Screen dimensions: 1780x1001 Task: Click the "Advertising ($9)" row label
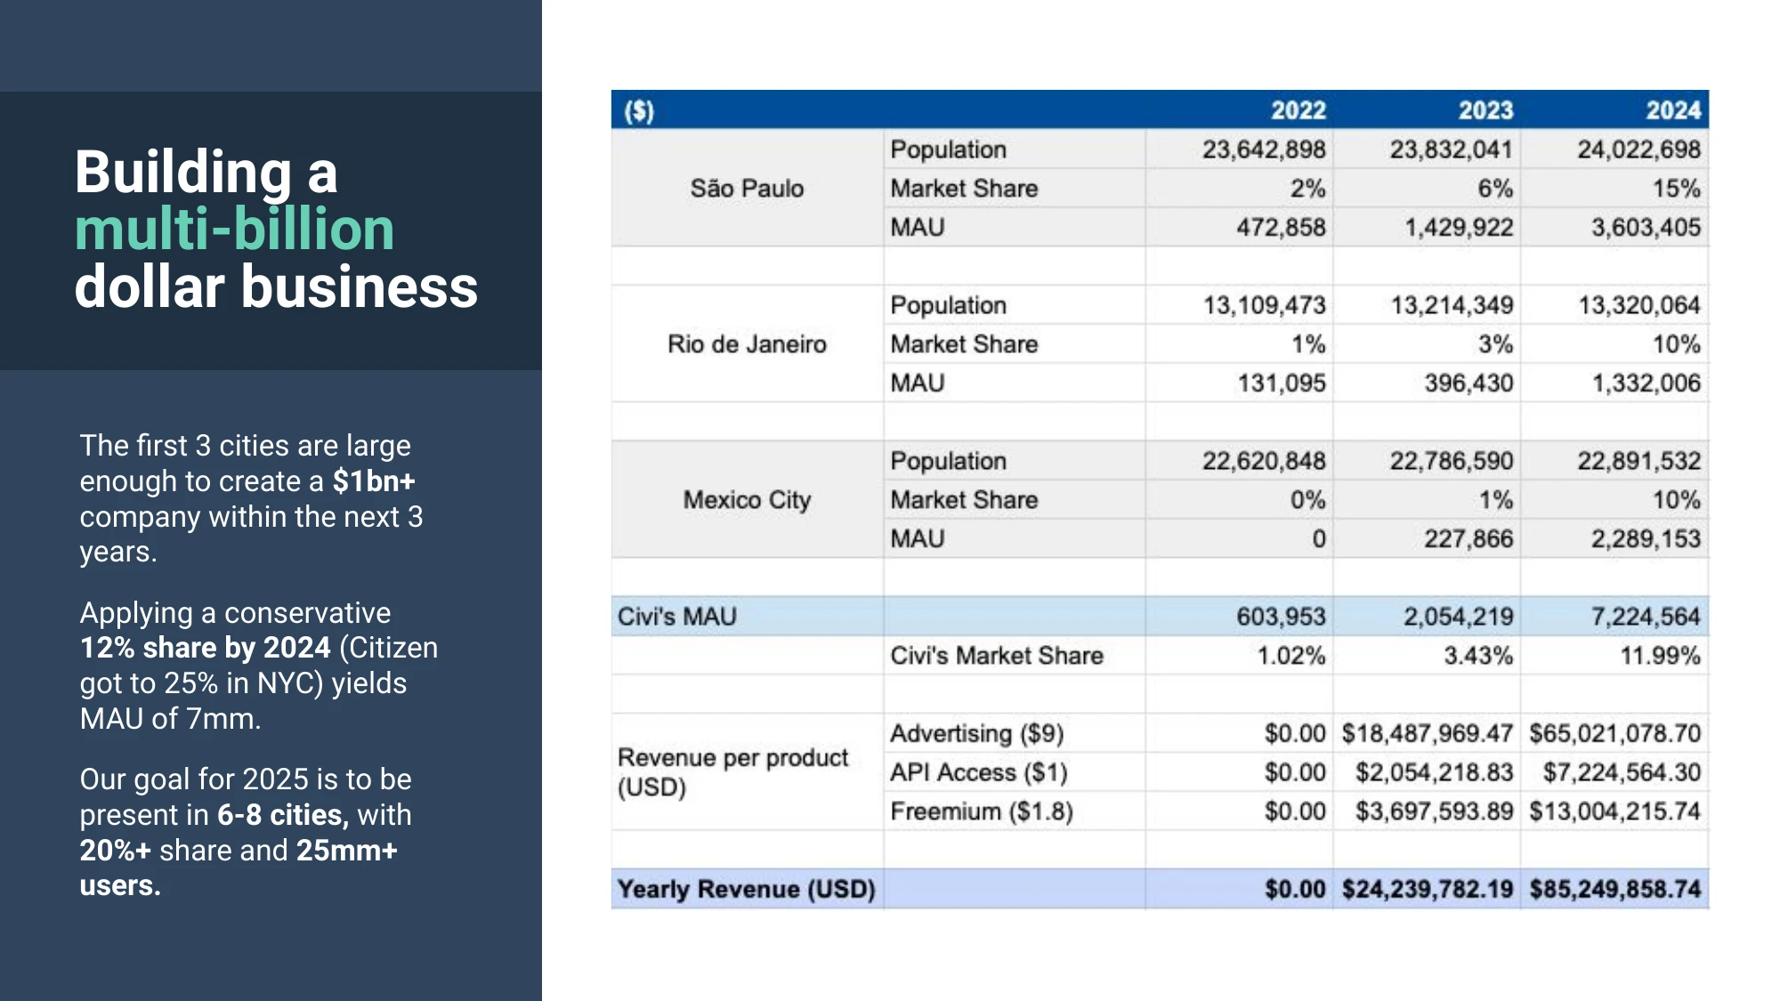(x=977, y=733)
